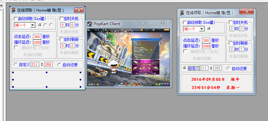Click the game preview in PopKart Client
Viewport: 268px width, 121px height.
point(129,57)
